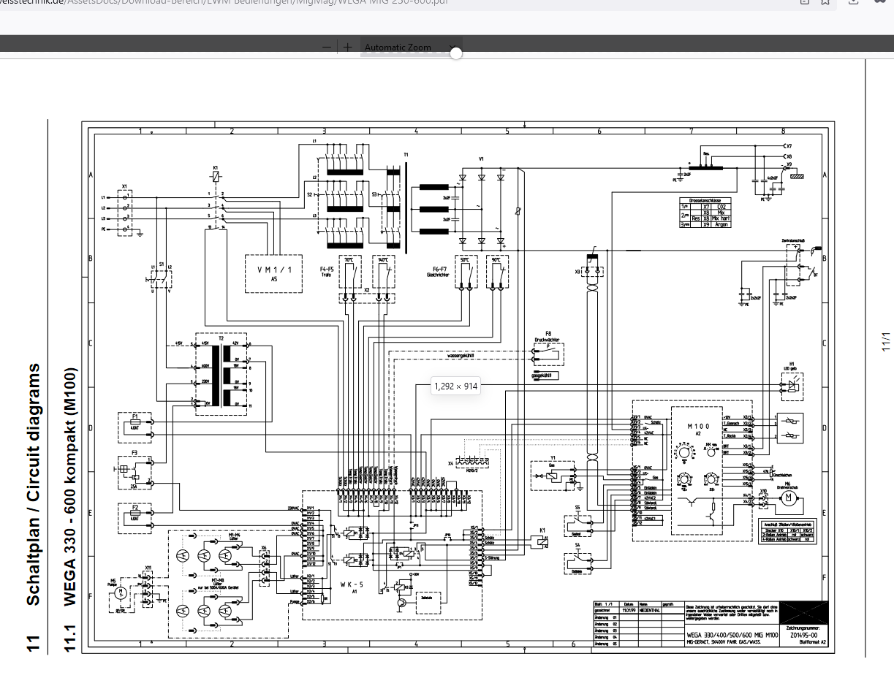Click the rotated page number '11/1'
894x686 pixels.
point(886,340)
